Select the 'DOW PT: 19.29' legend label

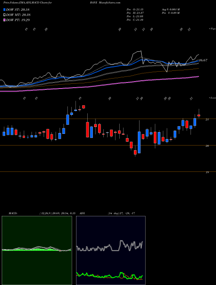click(x=18, y=20)
